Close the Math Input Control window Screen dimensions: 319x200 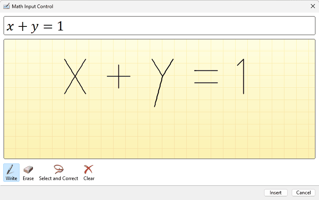(313, 7)
